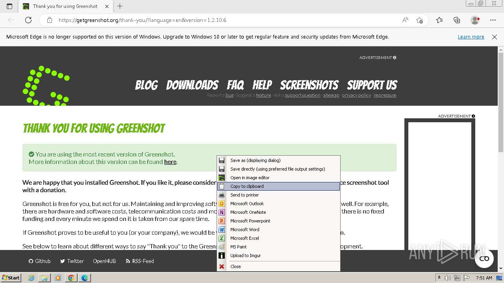Add this page to favorites star icon

[x=419, y=20]
